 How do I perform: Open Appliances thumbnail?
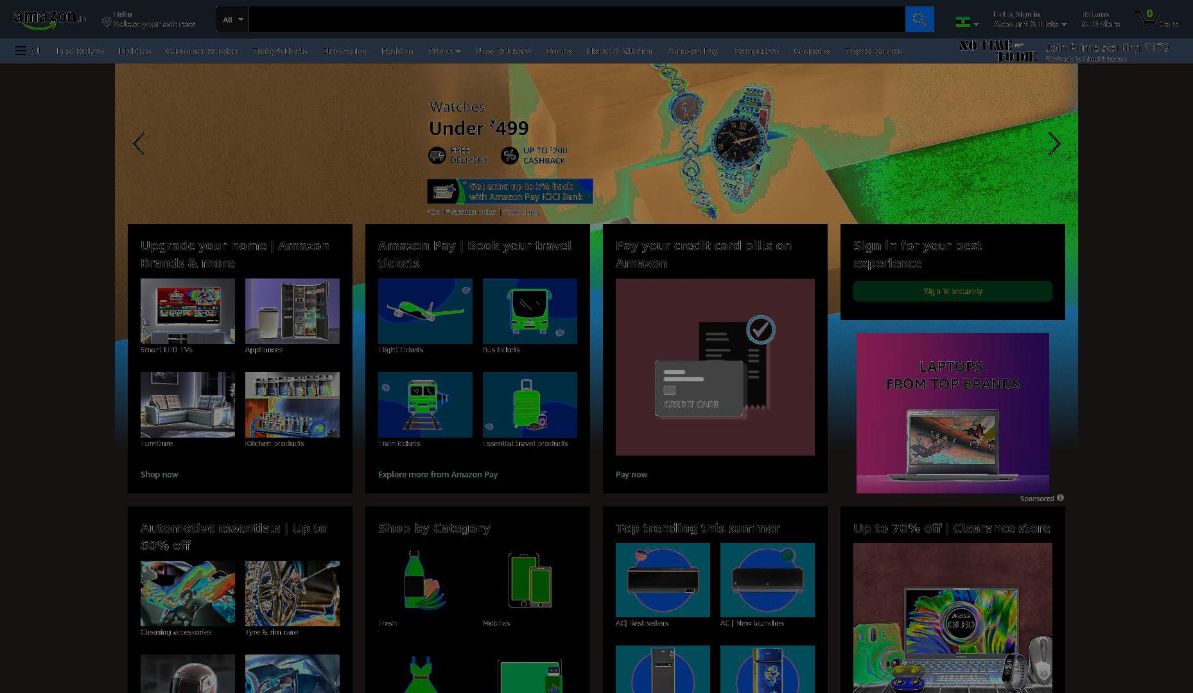click(x=292, y=311)
